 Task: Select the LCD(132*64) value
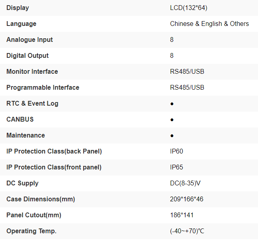[188, 8]
